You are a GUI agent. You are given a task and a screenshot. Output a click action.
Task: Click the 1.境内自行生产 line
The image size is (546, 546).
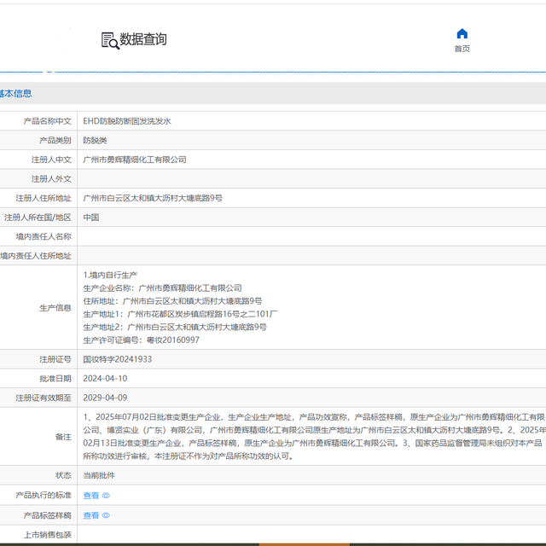110,275
